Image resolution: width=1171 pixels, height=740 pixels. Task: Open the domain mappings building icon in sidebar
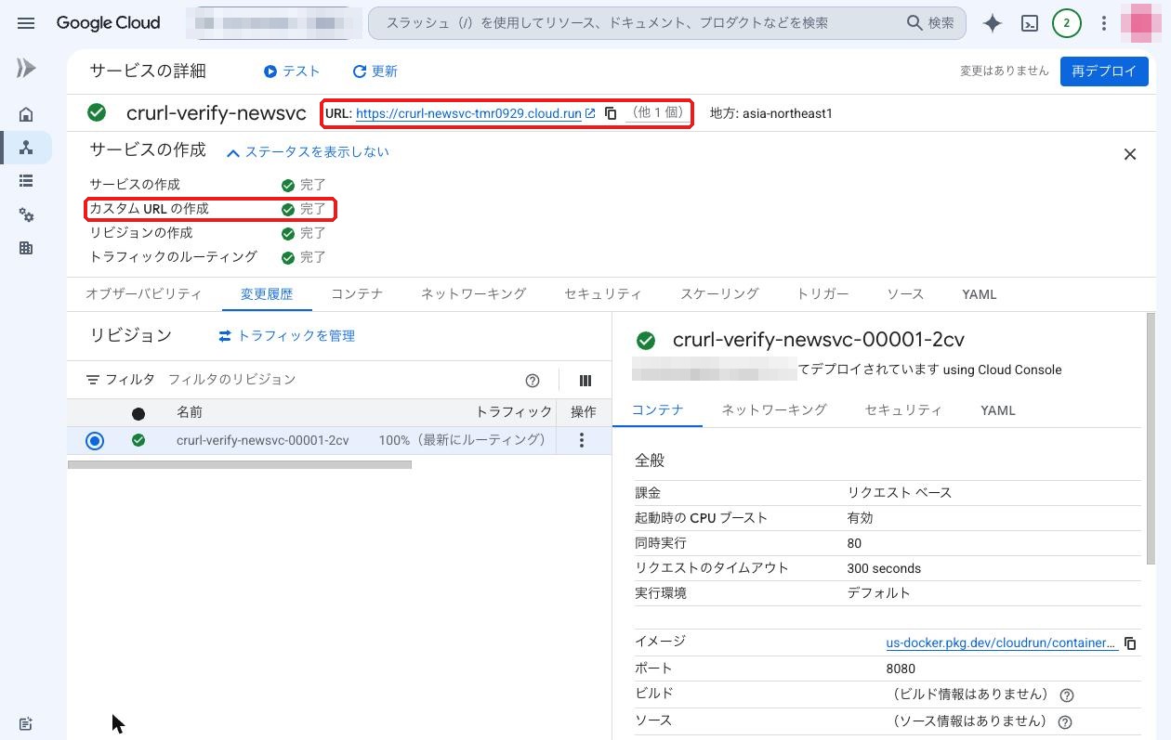coord(26,249)
